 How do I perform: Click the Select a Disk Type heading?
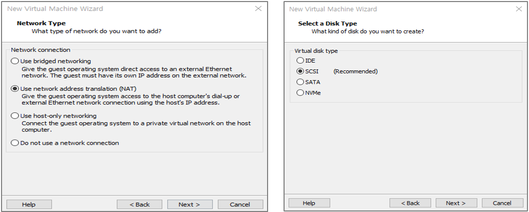click(x=327, y=24)
